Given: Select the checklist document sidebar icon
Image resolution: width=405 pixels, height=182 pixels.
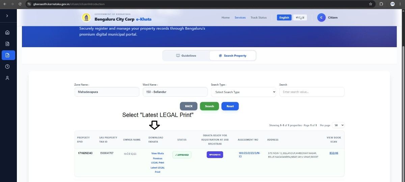Looking at the screenshot, I should pos(8,55).
